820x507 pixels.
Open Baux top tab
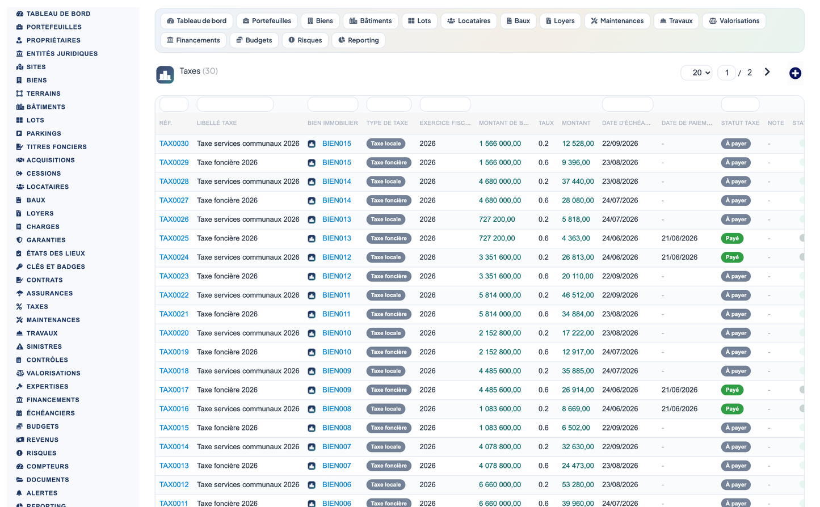pos(518,21)
